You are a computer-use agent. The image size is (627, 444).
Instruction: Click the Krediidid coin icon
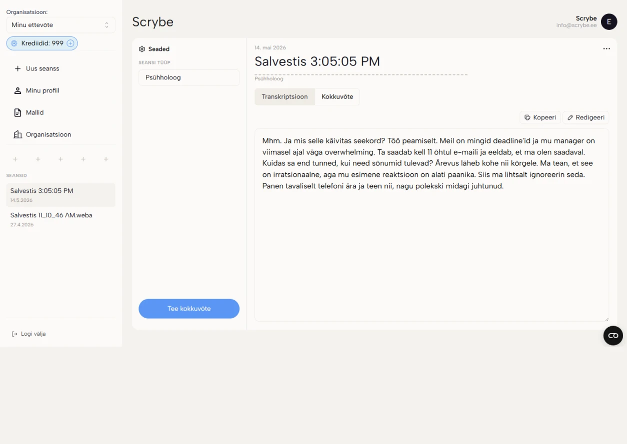click(x=14, y=43)
